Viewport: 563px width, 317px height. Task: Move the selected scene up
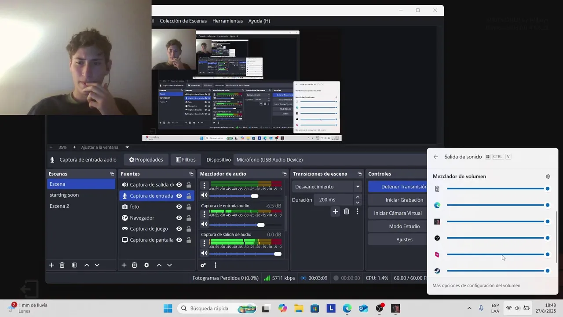click(87, 265)
